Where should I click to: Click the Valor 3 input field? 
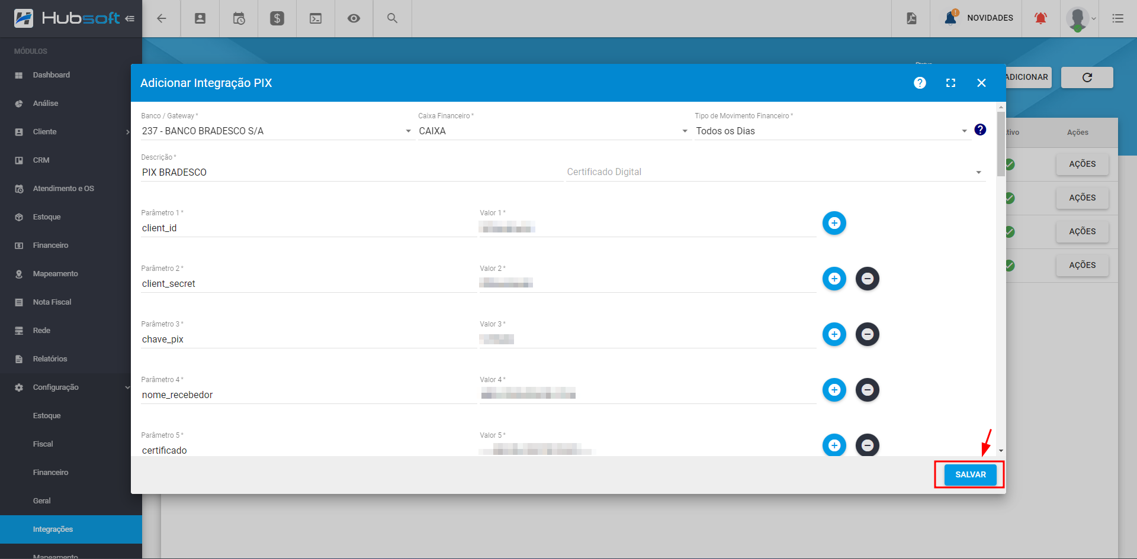(x=647, y=339)
